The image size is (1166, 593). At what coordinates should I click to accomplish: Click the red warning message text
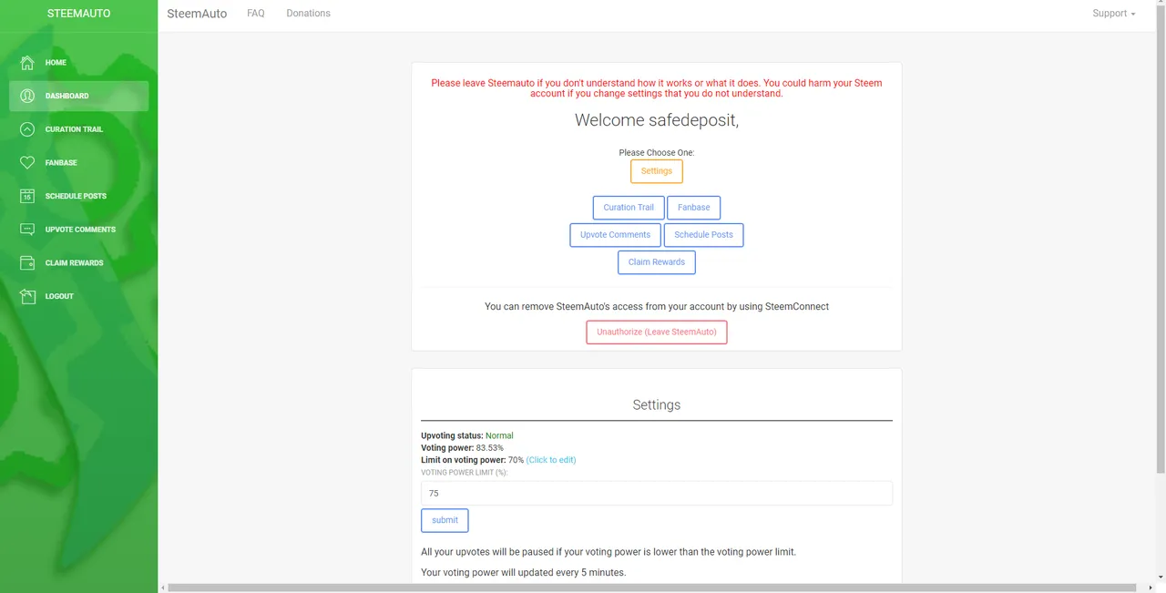coord(657,88)
